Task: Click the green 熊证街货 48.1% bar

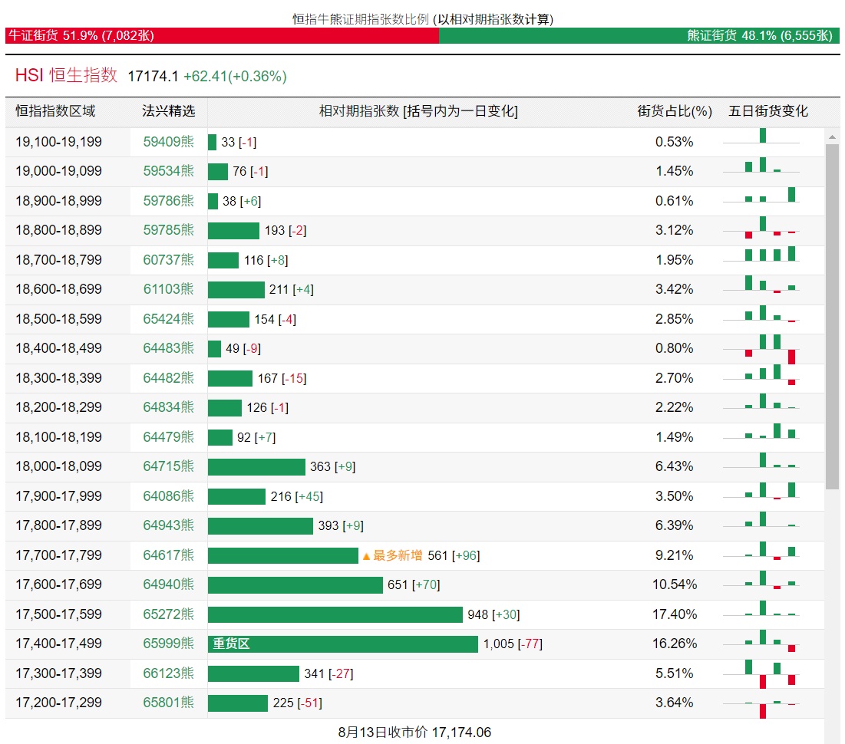Action: click(x=639, y=35)
